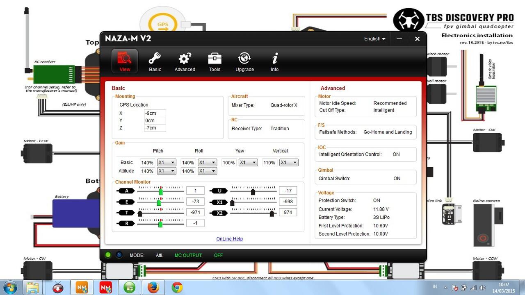The image size is (525, 295).
Task: Open the Windows Start menu
Action: click(x=9, y=287)
